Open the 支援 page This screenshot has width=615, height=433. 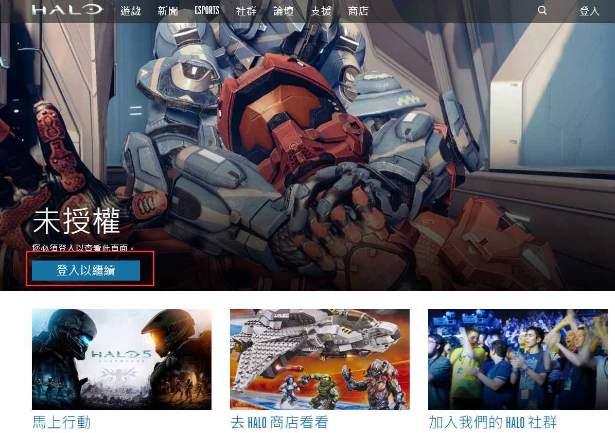[321, 11]
